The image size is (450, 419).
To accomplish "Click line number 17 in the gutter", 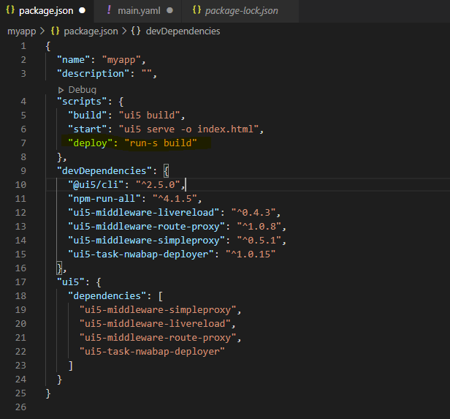I will tap(21, 282).
